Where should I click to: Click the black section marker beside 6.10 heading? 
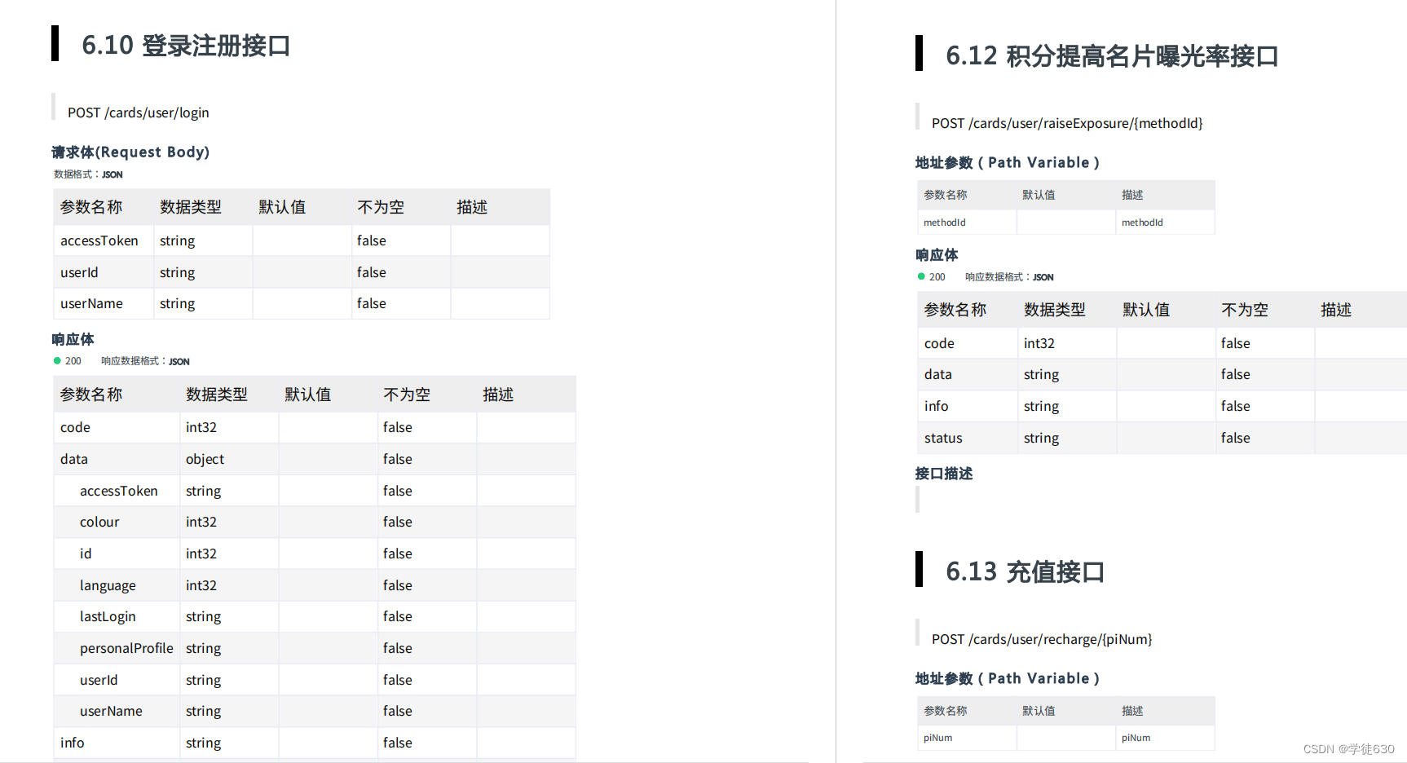55,43
